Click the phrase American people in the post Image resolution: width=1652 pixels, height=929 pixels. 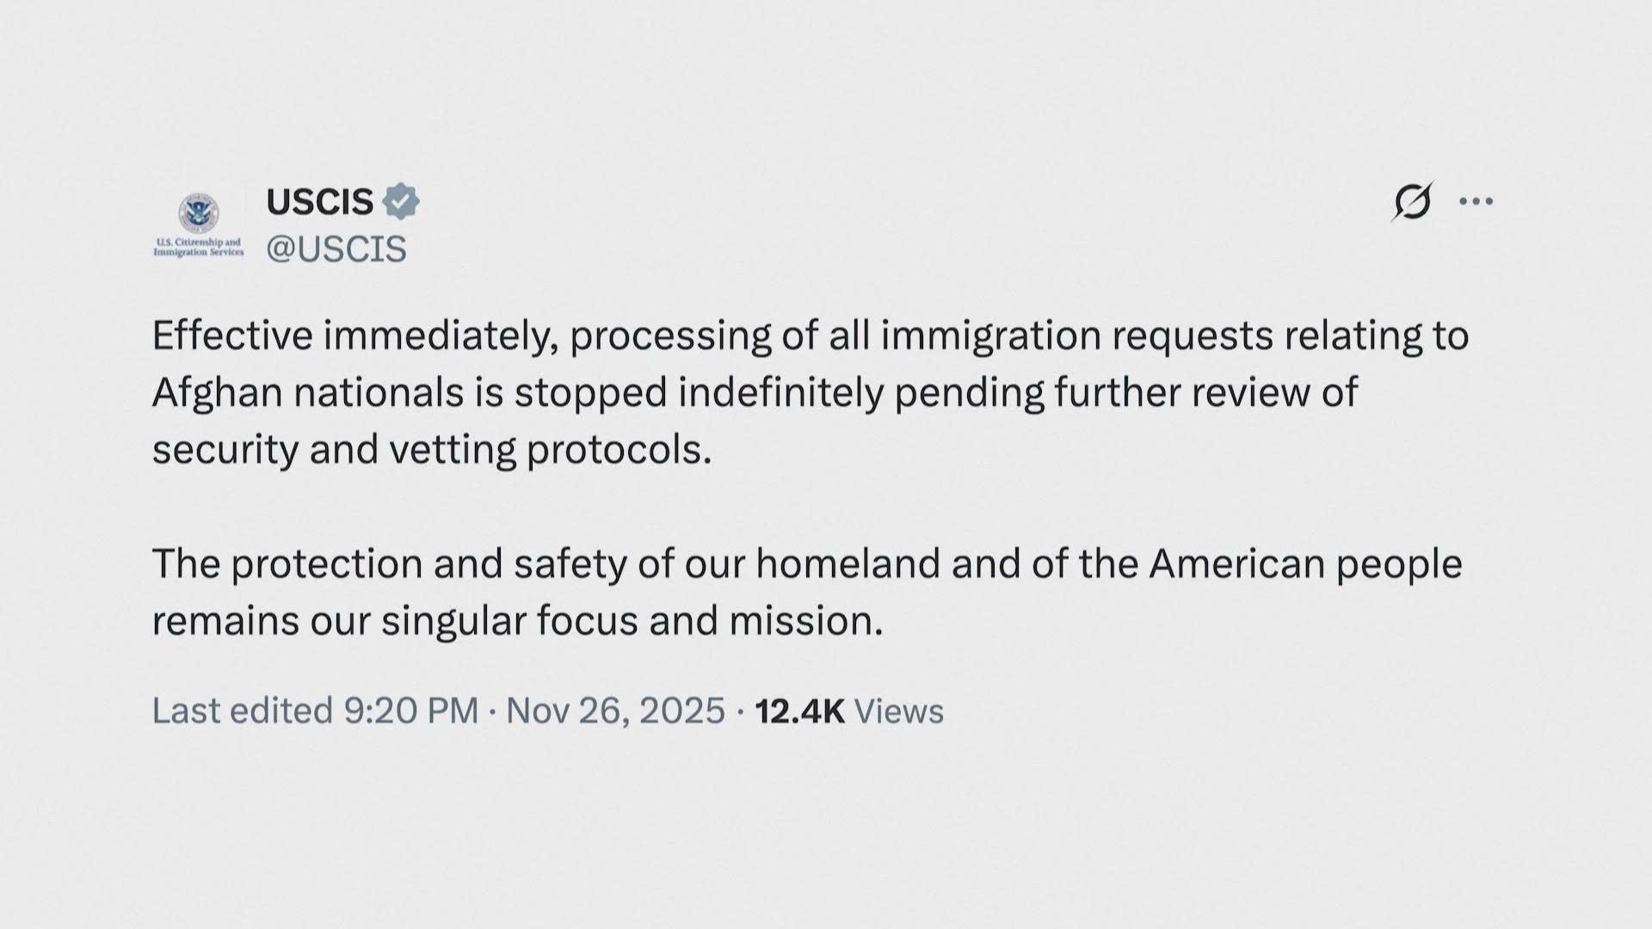1305,564
